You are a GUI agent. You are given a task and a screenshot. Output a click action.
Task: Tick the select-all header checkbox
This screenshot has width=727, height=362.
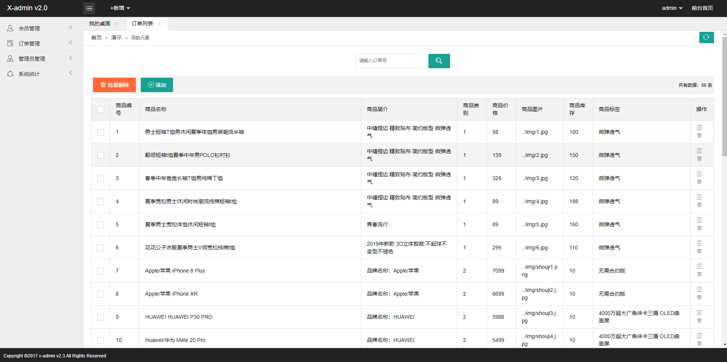pyautogui.click(x=101, y=110)
